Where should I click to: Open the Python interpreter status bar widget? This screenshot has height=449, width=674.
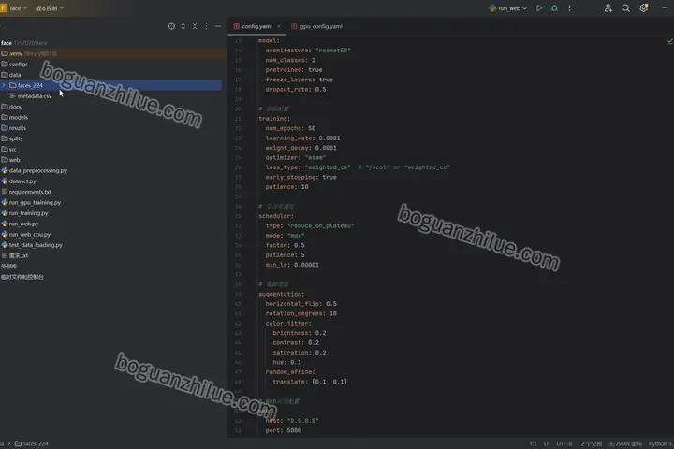click(661, 443)
